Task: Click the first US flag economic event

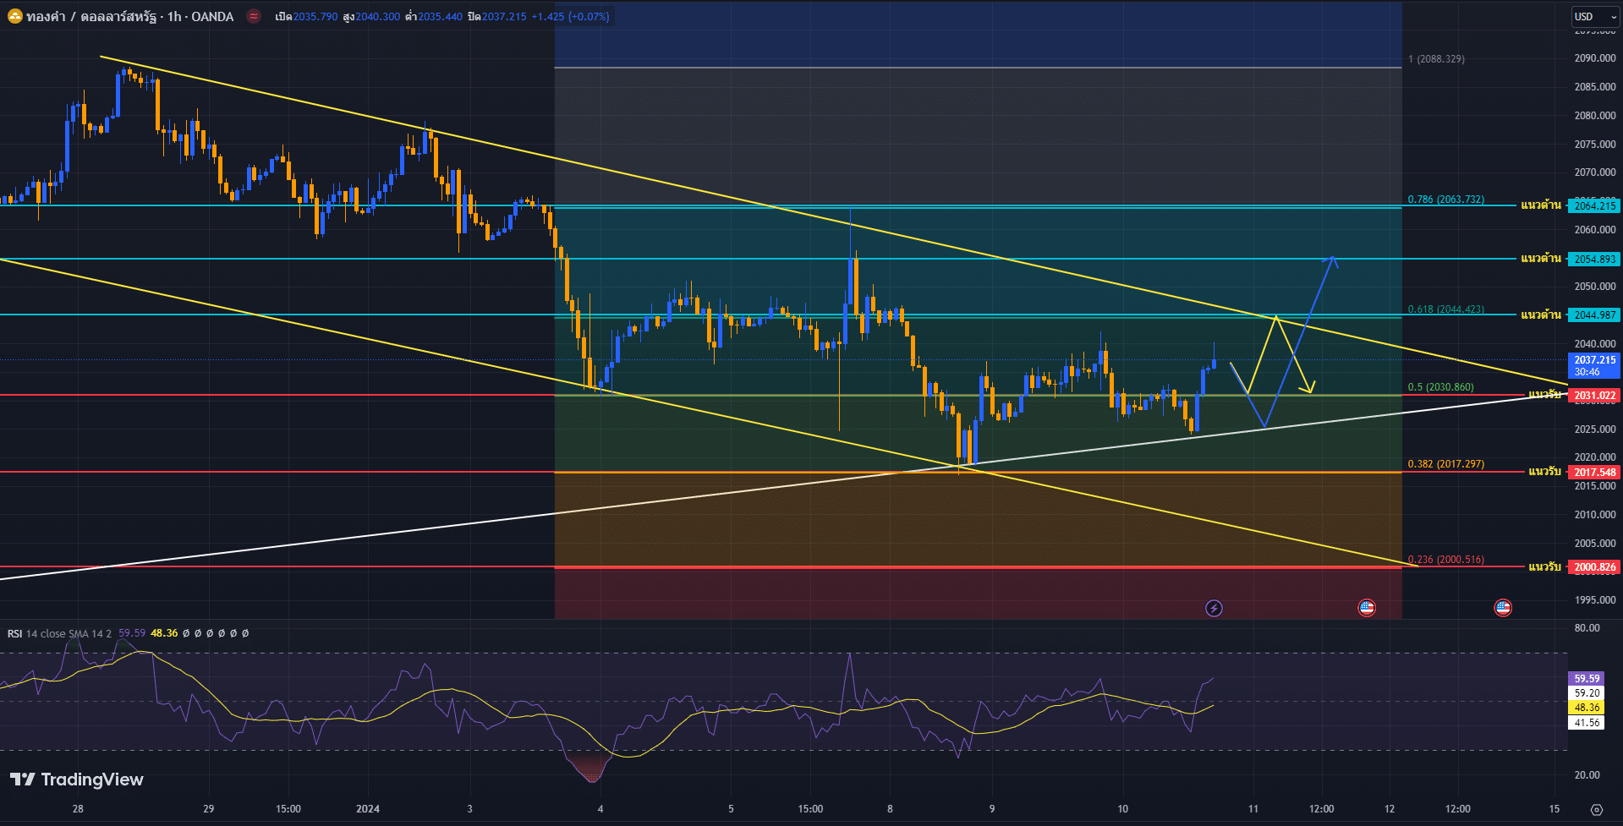Action: [1367, 608]
